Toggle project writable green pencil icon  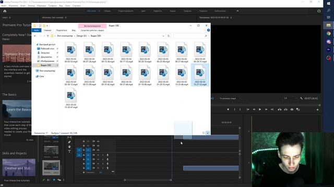(x=44, y=180)
